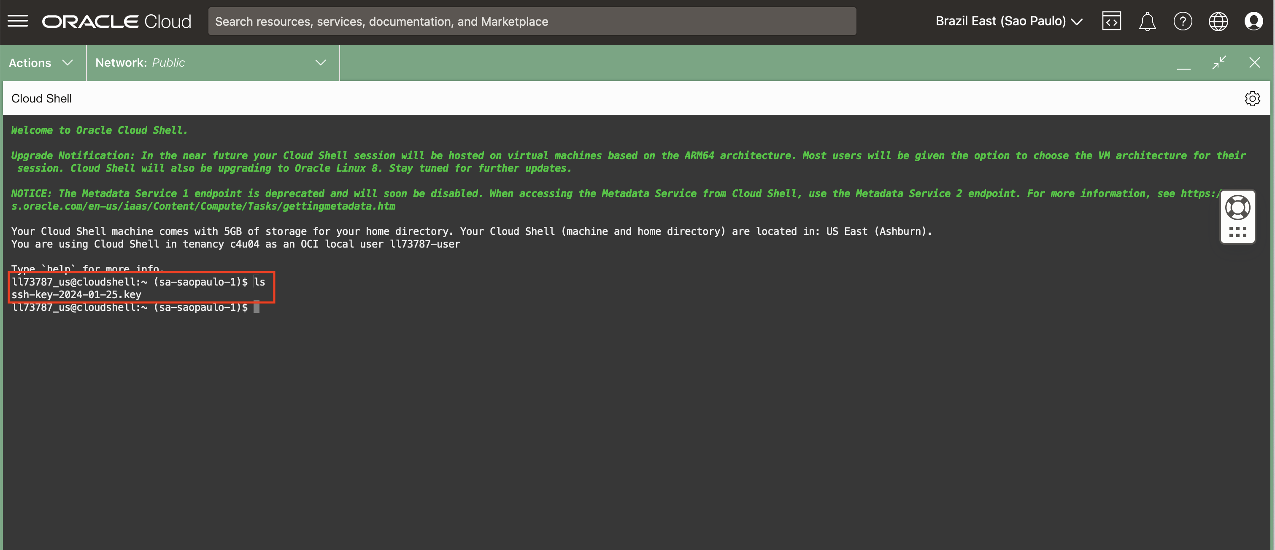Screen dimensions: 1275x550
Task: Open the hamburger navigation menu
Action: coord(18,21)
